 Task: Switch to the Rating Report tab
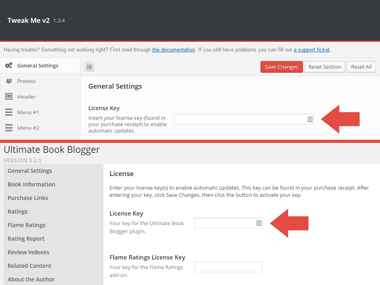point(26,239)
